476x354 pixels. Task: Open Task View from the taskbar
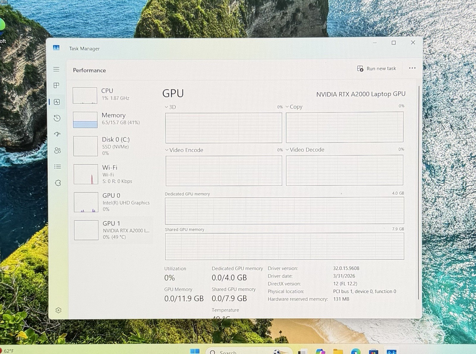pyautogui.click(x=302, y=352)
